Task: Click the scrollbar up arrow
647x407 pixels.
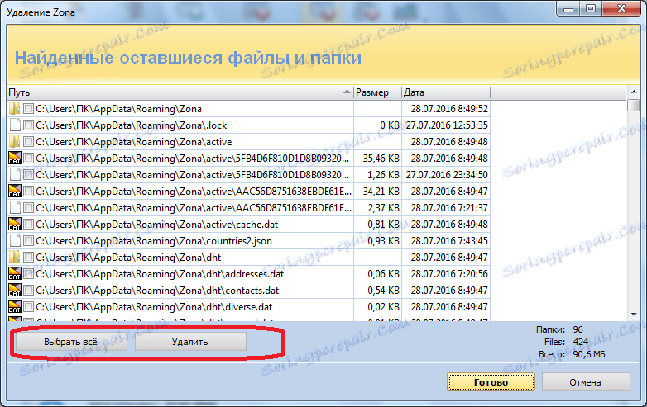Action: pos(634,92)
